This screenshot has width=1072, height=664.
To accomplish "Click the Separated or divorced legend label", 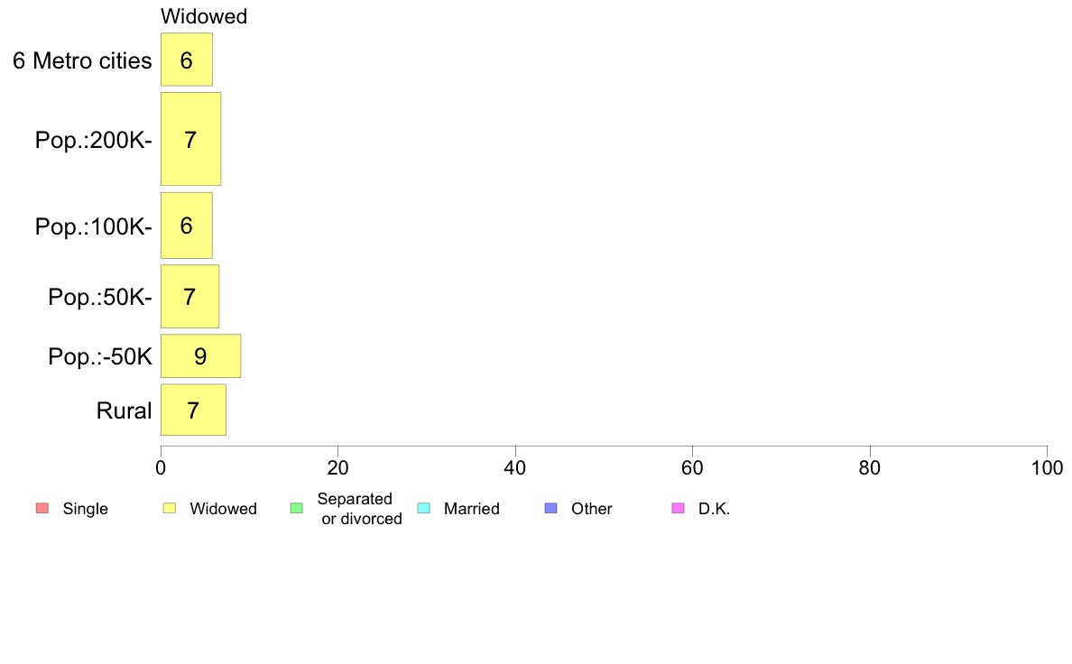I will click(x=358, y=509).
